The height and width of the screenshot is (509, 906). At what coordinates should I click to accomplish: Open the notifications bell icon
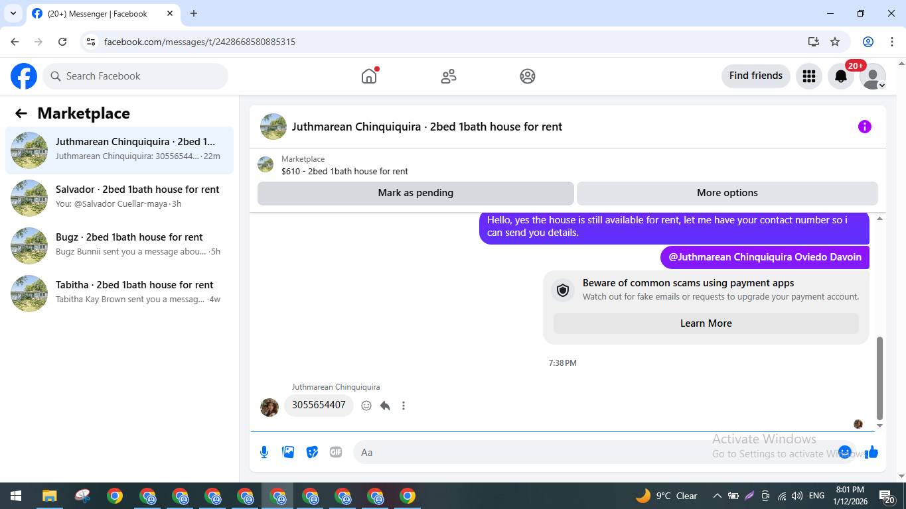(841, 76)
